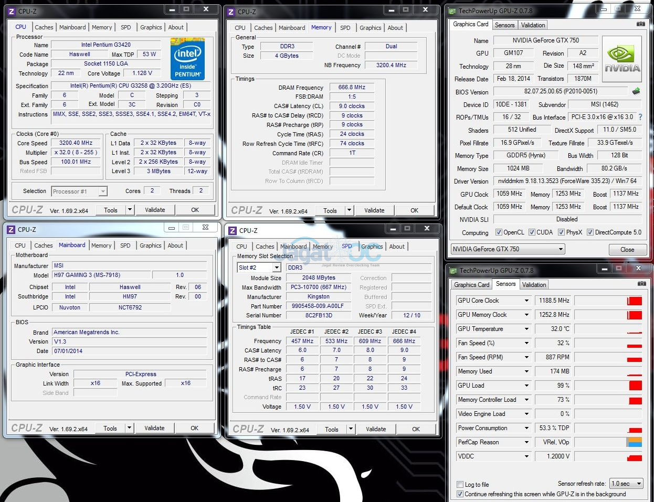Click the NVIDIA logo in GPU-Z

[x=622, y=59]
